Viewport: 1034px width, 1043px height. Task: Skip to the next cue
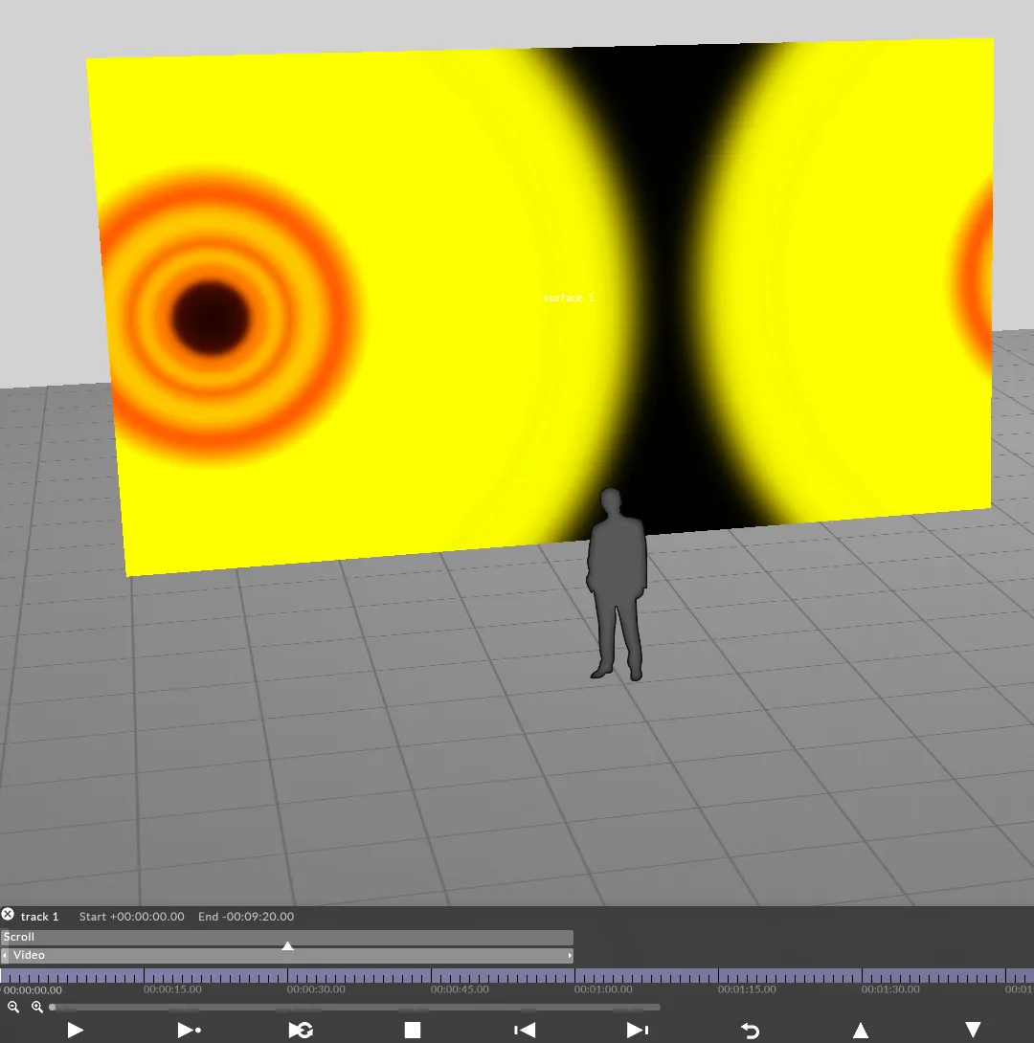[638, 1030]
